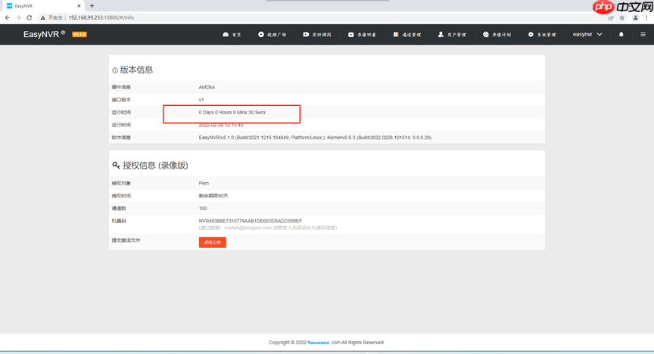Click the 接口版本 row label
Viewport: 654px width, 354px height.
point(121,100)
